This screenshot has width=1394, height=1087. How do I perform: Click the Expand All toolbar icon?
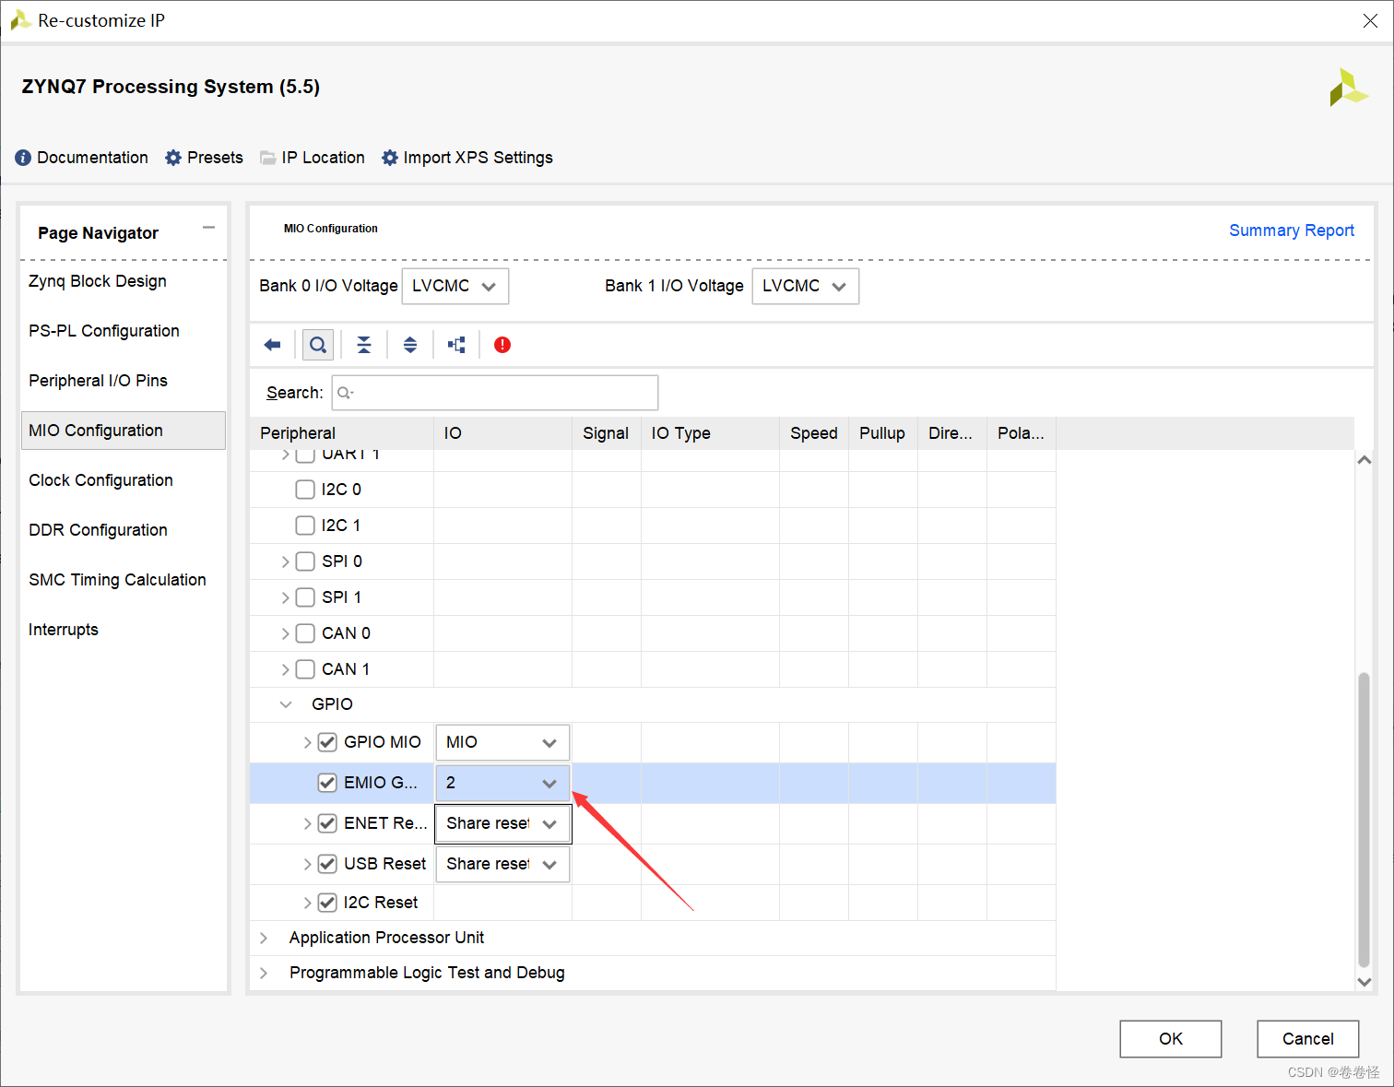tap(410, 345)
